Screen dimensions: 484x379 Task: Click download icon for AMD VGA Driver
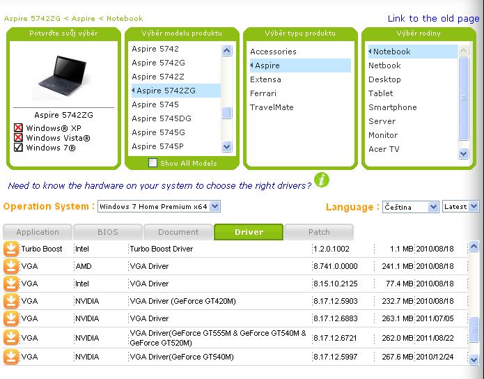pyautogui.click(x=11, y=266)
